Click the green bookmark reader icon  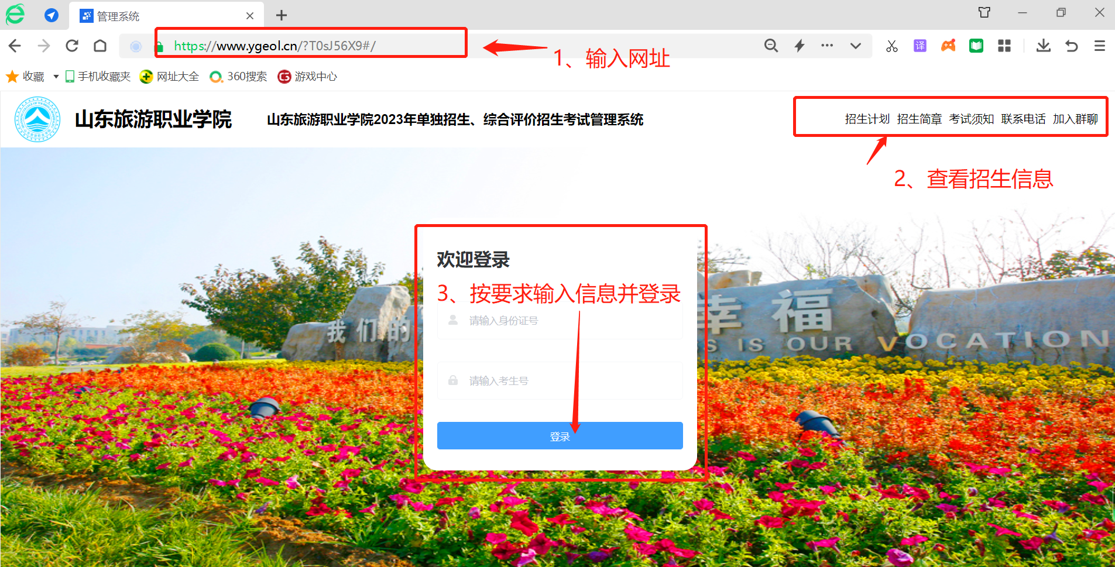976,46
